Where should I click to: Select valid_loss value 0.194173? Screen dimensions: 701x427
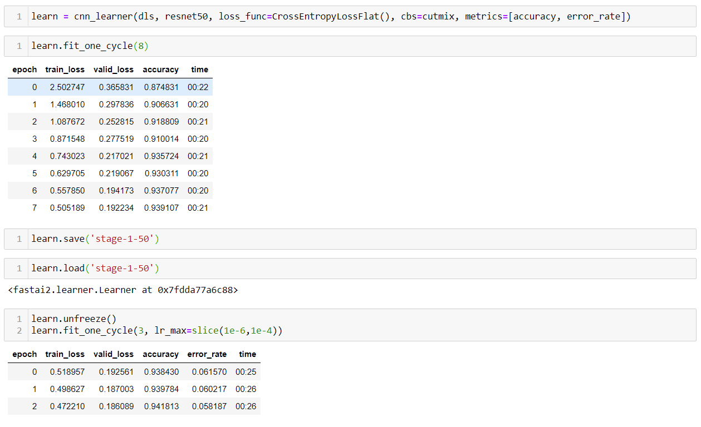click(116, 191)
